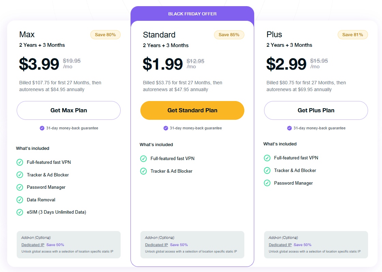Click the eSIM checkmark icon in Max plan
The image size is (382, 272).
coord(20,212)
